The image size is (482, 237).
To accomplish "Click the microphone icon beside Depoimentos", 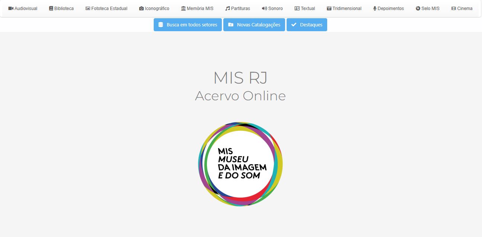I will 375,8.
